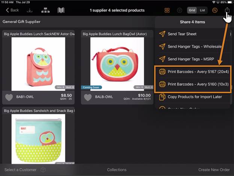Tap the $8.50 price on BAB1-OWL
Screen dimensions: 234x176
[66, 95]
